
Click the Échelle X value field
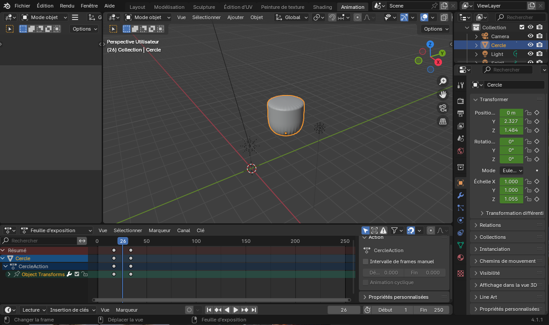(x=511, y=182)
